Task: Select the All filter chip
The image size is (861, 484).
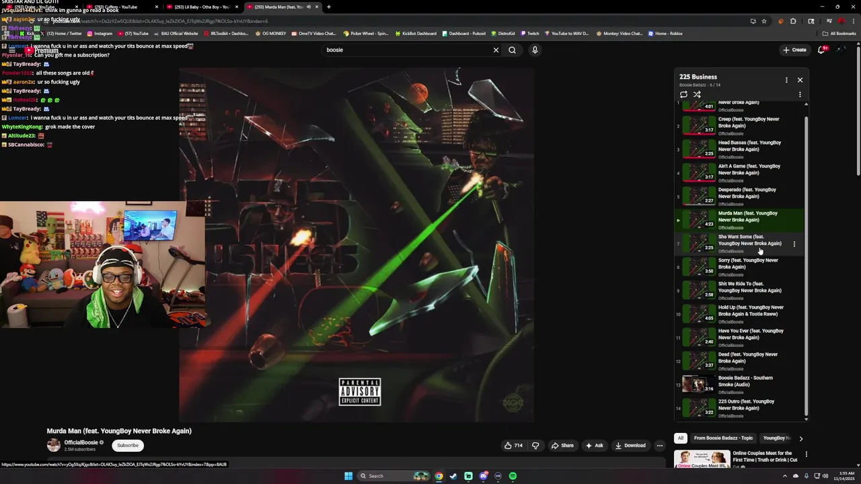Action: 680,438
